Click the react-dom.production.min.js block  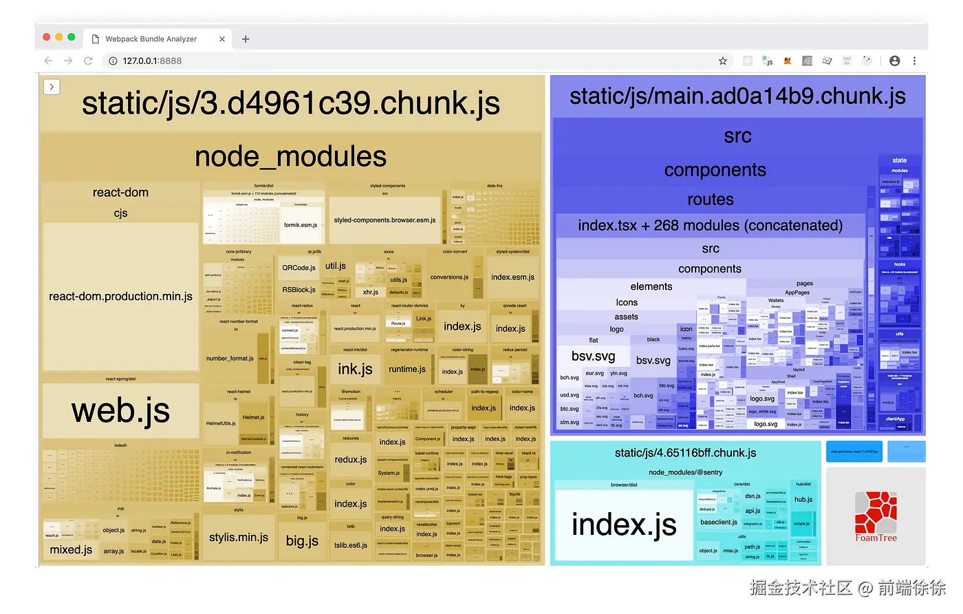pos(120,297)
